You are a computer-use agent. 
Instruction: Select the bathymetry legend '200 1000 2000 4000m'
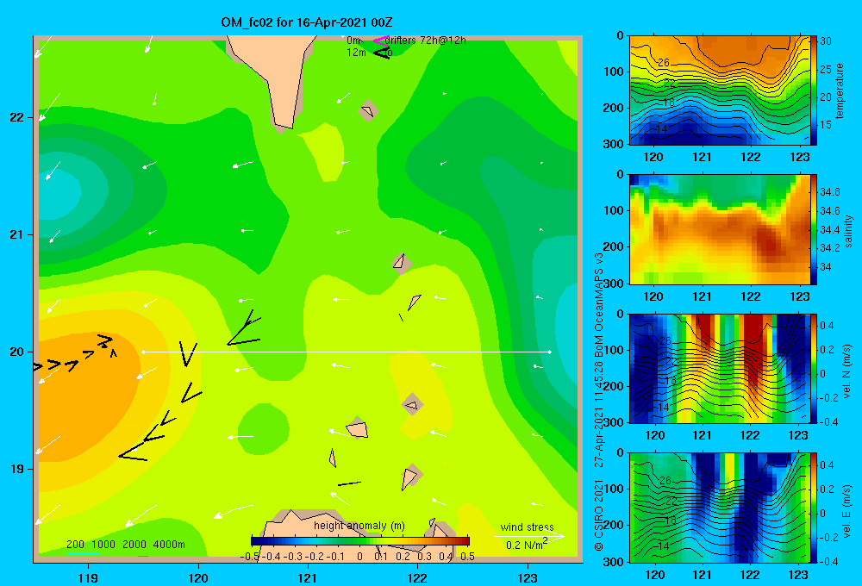(x=125, y=545)
